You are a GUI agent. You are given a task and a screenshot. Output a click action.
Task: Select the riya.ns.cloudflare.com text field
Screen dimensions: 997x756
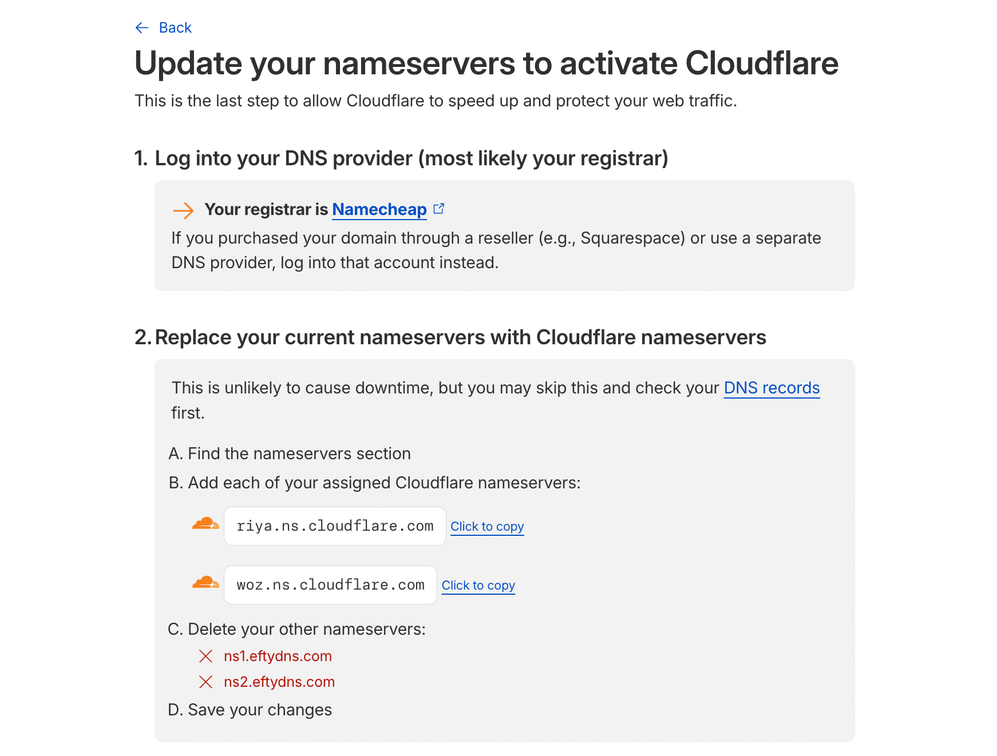click(x=335, y=526)
